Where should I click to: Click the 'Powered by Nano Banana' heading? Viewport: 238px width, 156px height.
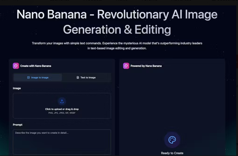tap(146, 66)
